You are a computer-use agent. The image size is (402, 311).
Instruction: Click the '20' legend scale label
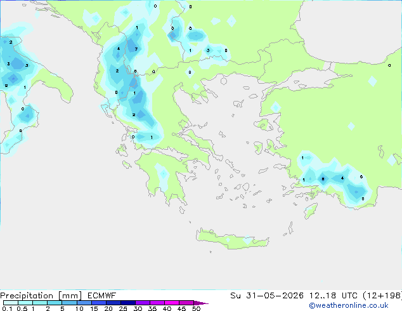click(x=108, y=308)
